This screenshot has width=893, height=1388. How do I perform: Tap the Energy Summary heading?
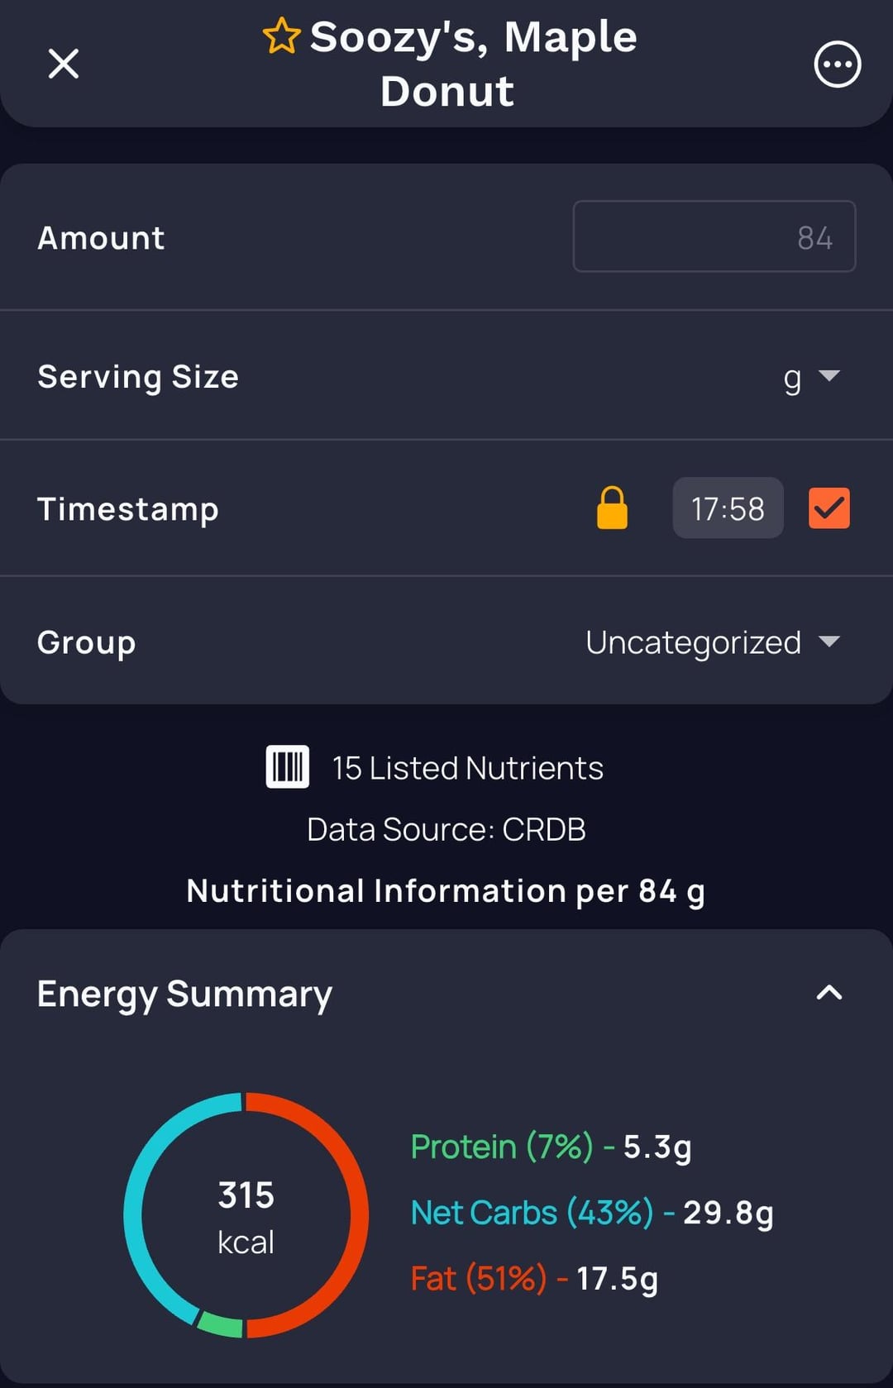184,994
